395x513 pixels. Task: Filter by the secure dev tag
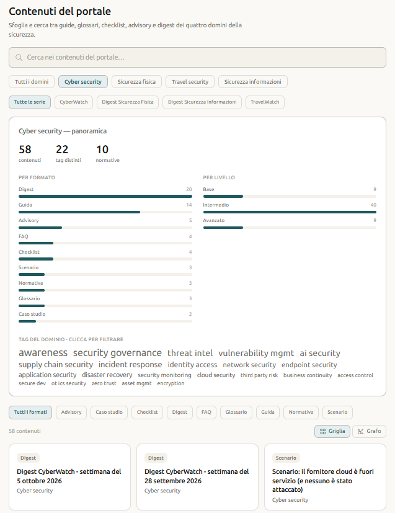tap(32, 383)
